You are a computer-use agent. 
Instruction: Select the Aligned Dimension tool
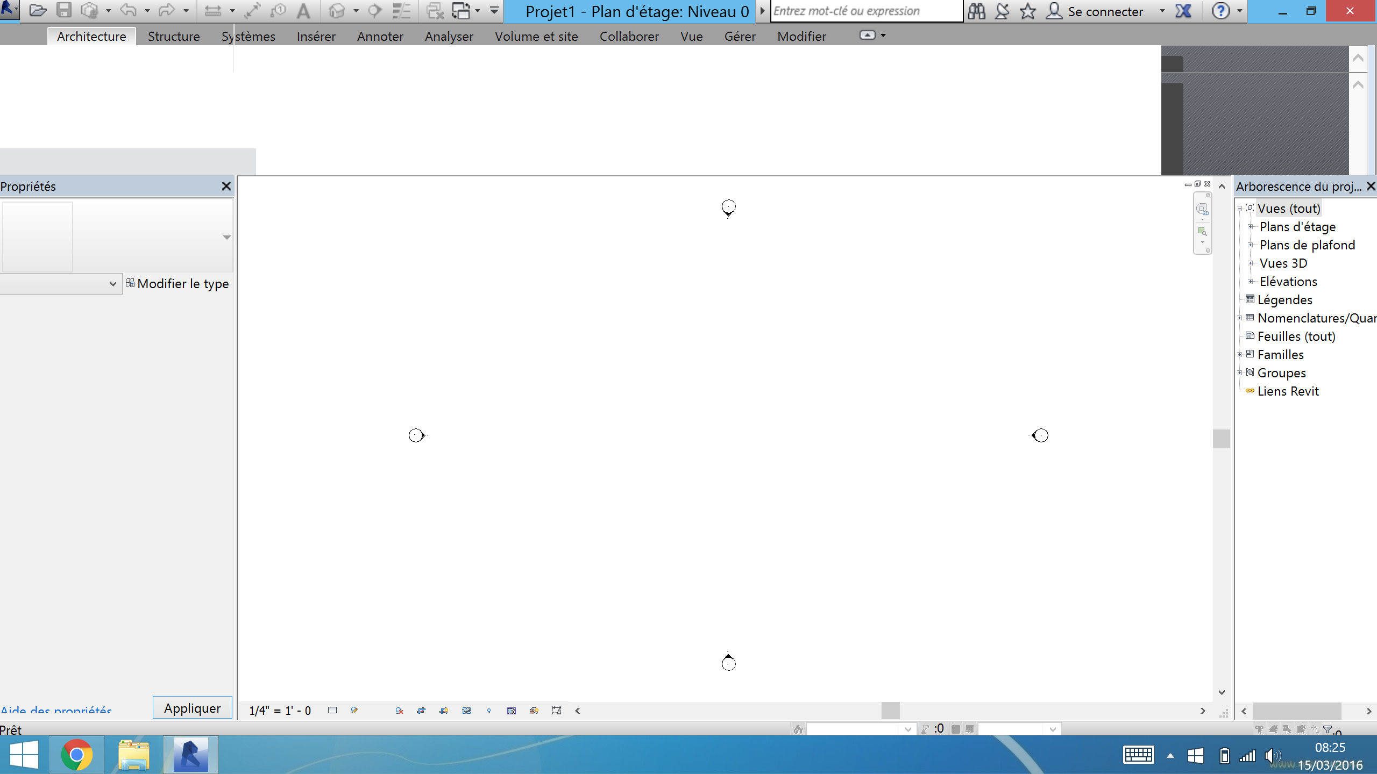[252, 11]
